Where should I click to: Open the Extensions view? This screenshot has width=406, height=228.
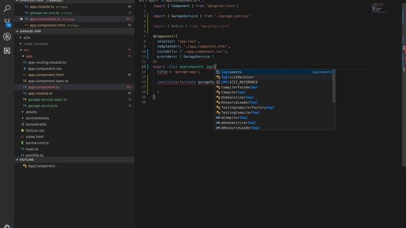click(7, 51)
